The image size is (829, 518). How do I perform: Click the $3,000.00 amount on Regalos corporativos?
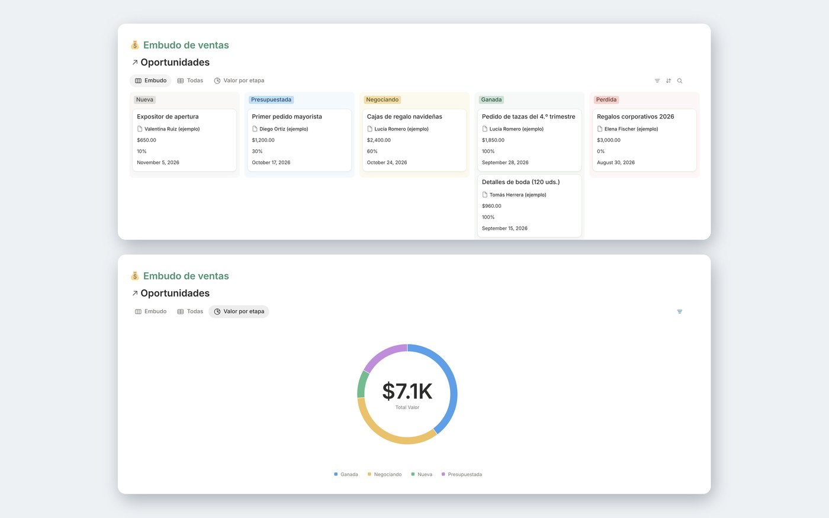pyautogui.click(x=609, y=140)
